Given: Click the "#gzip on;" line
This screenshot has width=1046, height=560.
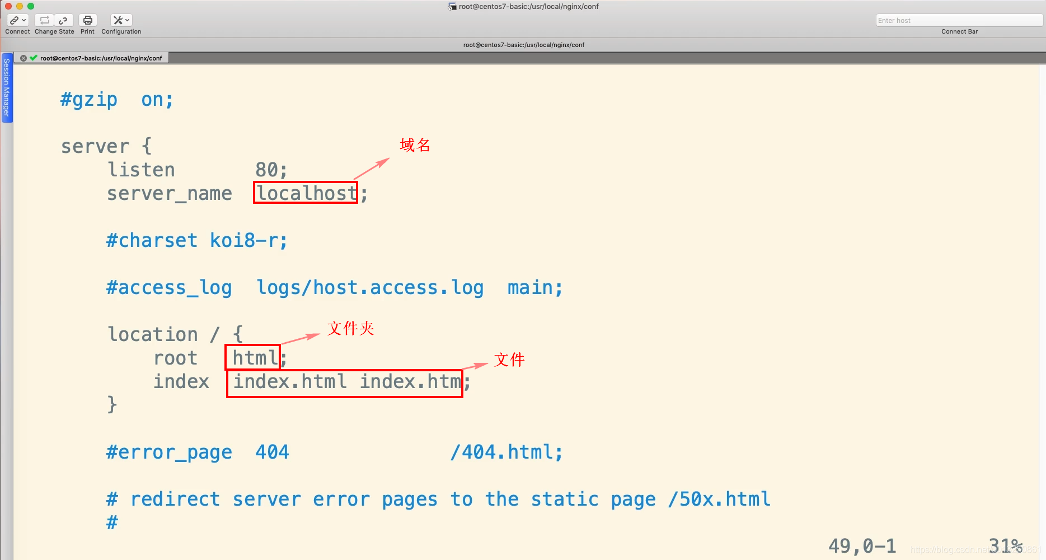Looking at the screenshot, I should click(x=117, y=100).
